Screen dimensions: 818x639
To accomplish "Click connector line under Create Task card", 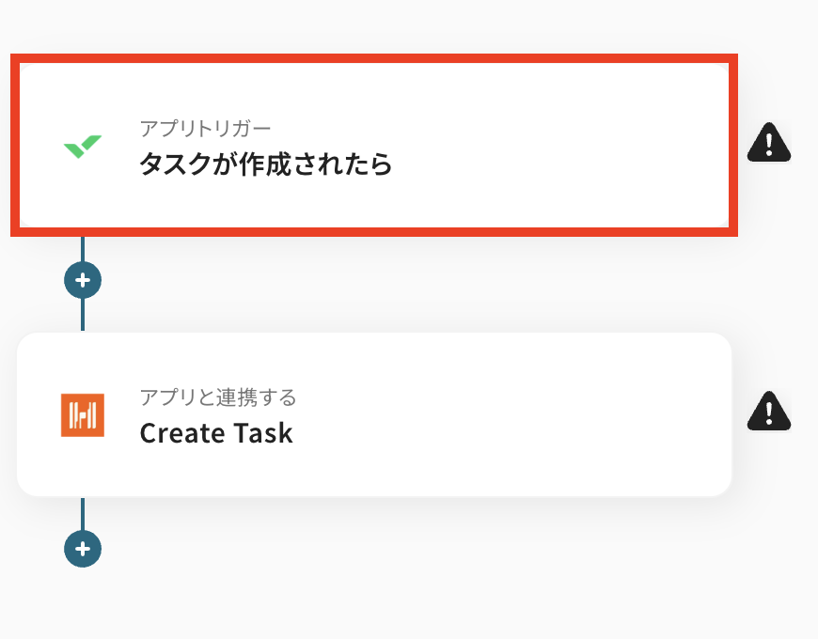I will (x=83, y=513).
